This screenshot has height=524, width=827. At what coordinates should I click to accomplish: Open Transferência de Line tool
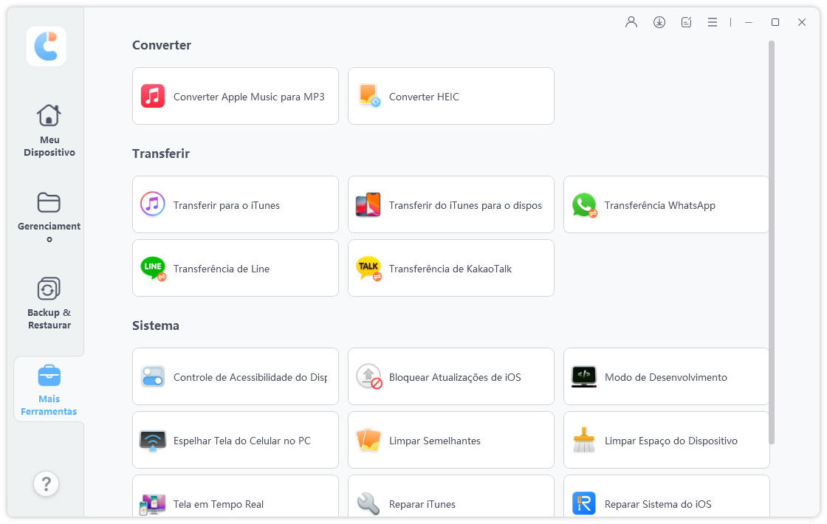pyautogui.click(x=235, y=268)
